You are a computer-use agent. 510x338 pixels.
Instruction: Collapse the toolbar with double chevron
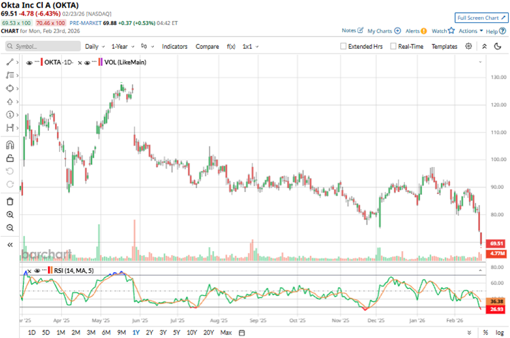pyautogui.click(x=484, y=46)
